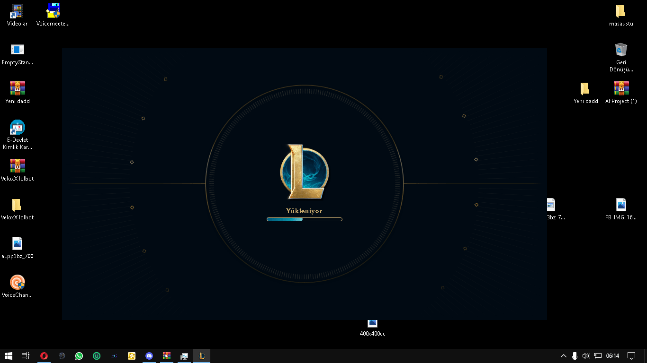Screen dimensions: 647x363
Task: Select the 400x400cc image file
Action: [372, 327]
